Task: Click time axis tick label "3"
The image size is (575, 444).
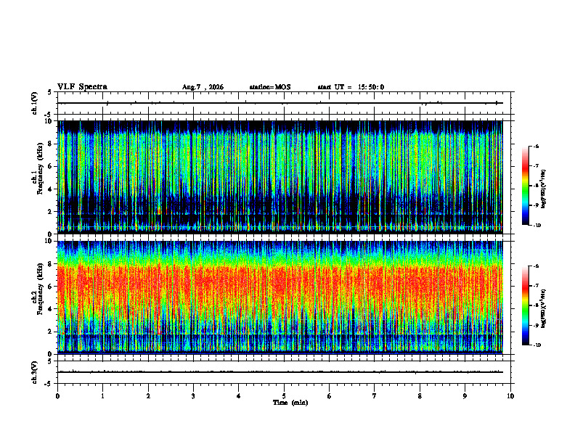Action: tap(193, 396)
